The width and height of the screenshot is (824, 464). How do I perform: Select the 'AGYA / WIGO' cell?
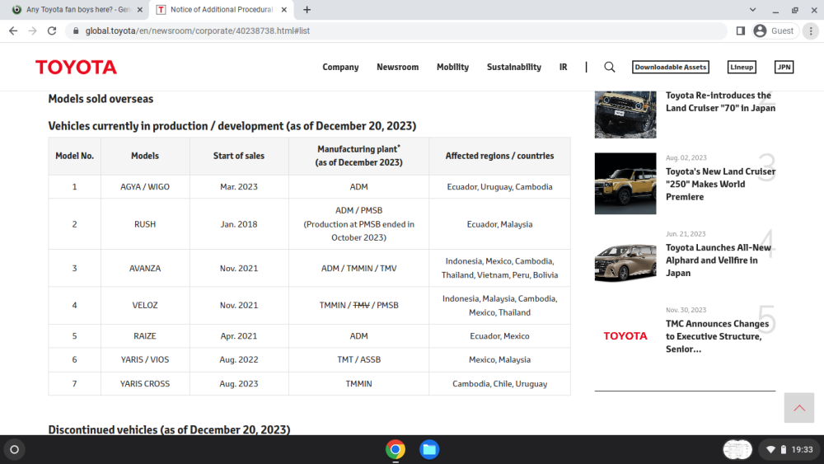click(x=145, y=187)
